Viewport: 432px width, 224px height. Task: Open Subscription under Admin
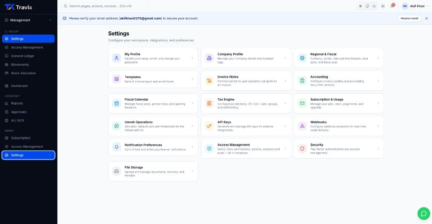pyautogui.click(x=28, y=138)
